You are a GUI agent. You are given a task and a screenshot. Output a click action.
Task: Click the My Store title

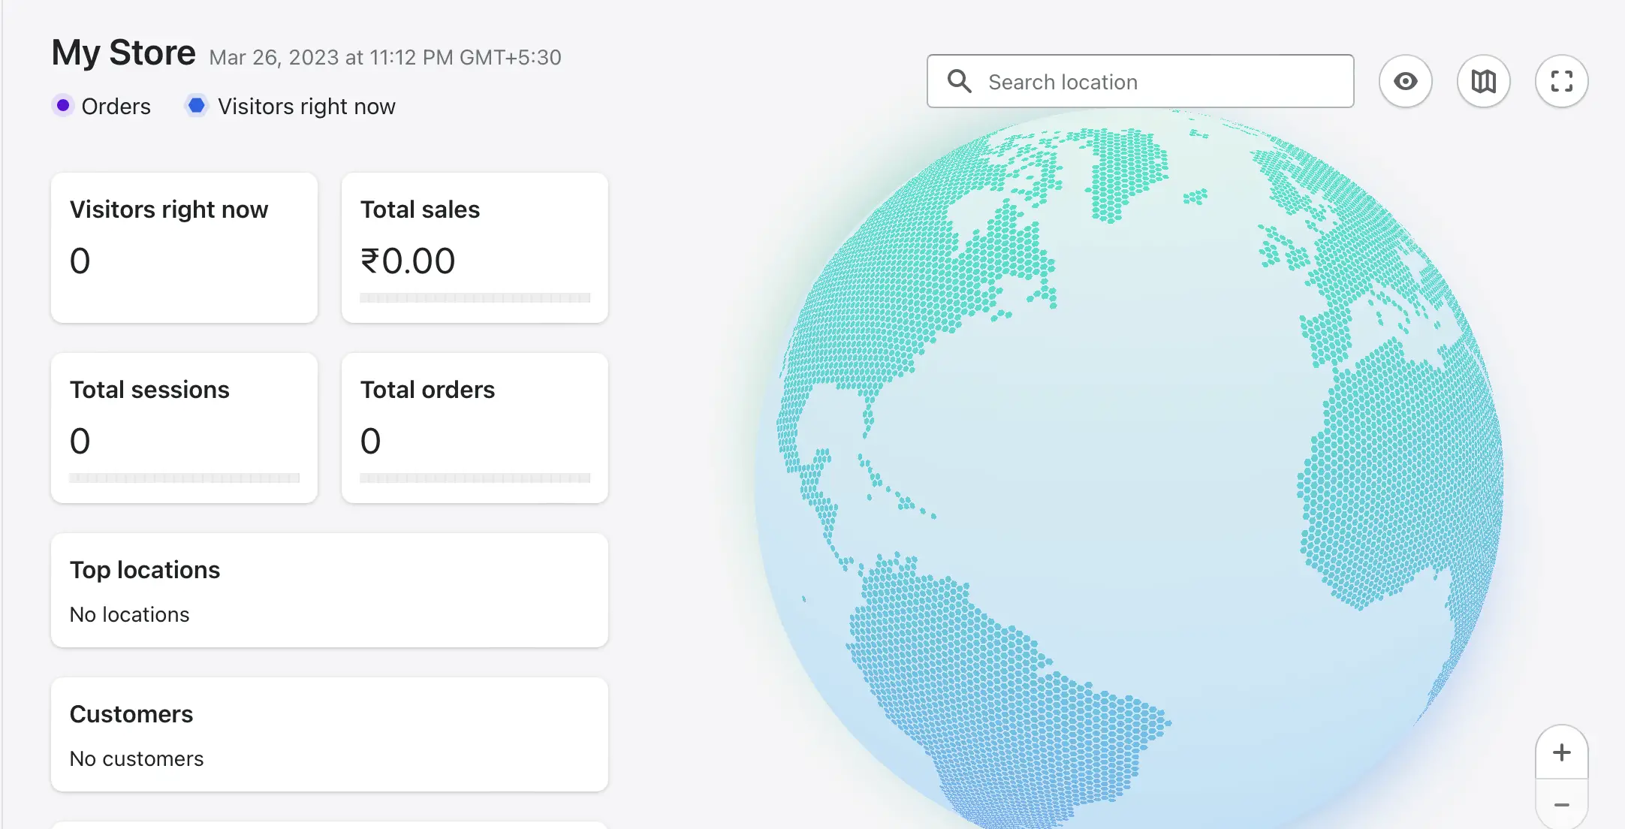point(124,53)
